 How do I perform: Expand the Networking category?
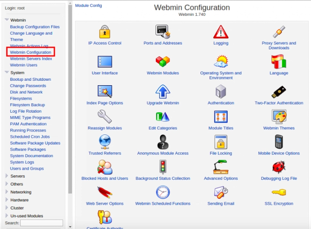click(x=6, y=191)
